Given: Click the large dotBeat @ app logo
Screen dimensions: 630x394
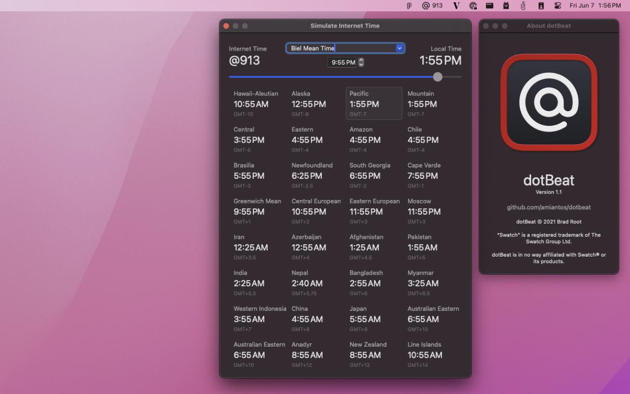Looking at the screenshot, I should [x=549, y=102].
